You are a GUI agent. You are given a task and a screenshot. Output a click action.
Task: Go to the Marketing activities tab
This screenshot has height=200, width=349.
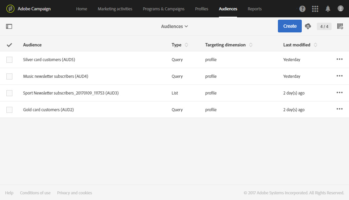[115, 9]
